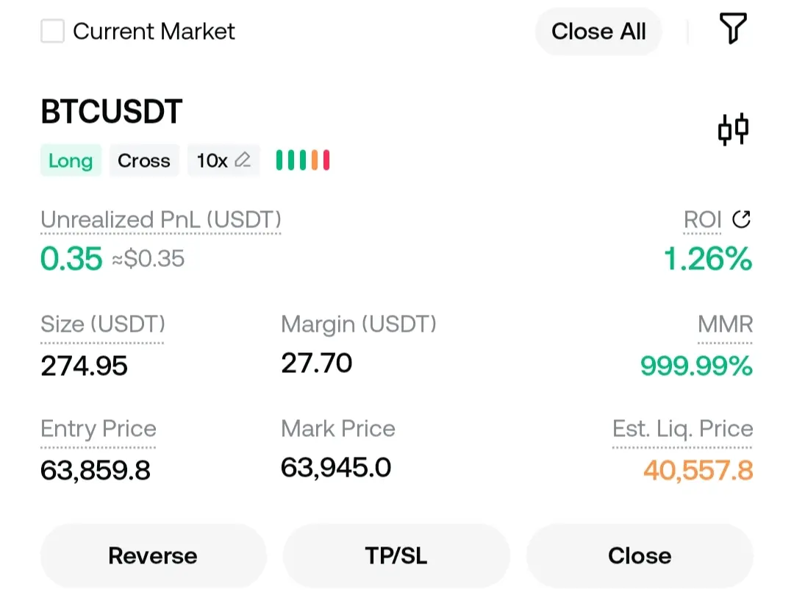This screenshot has width=794, height=612.
Task: Tap the ROI label for details
Action: pos(702,220)
